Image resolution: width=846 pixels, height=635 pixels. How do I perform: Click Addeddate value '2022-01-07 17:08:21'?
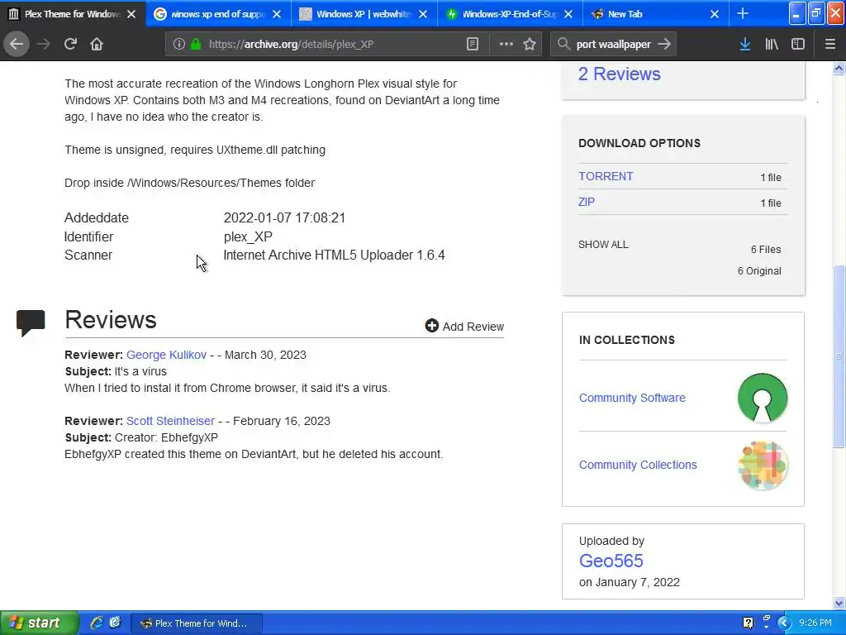click(284, 218)
